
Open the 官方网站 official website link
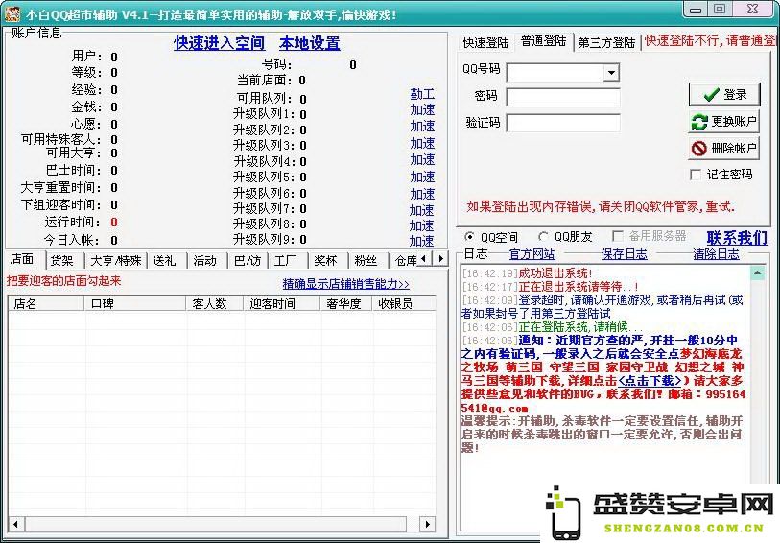pyautogui.click(x=532, y=254)
